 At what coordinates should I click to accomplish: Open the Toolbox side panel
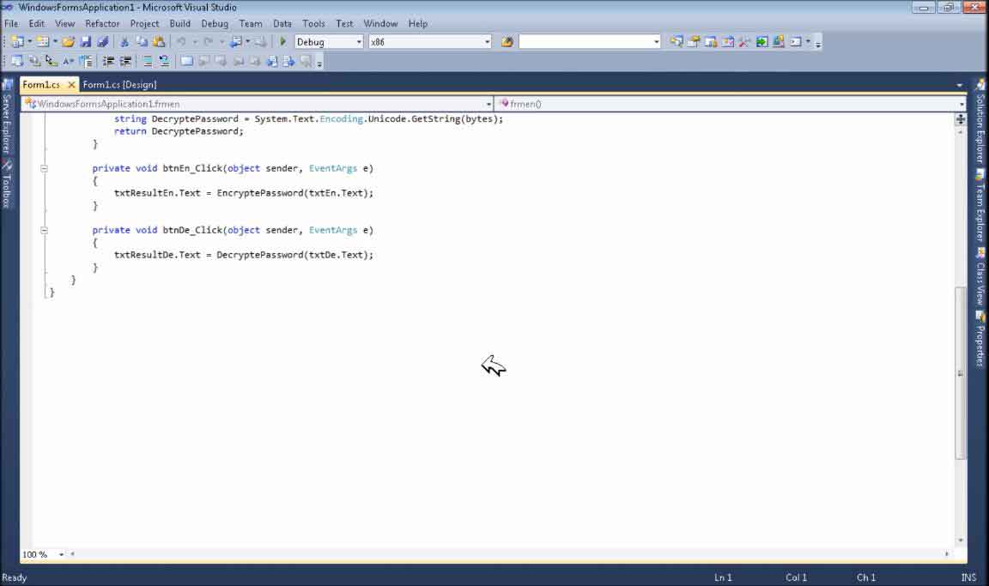(6, 184)
